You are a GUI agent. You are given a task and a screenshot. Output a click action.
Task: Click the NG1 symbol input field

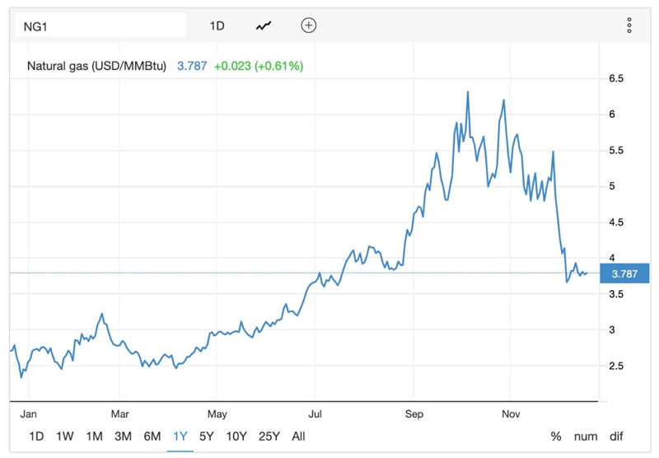coord(98,26)
